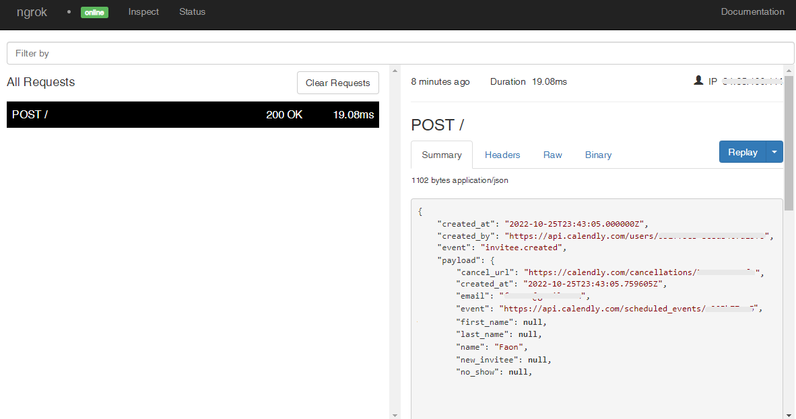Click the request list scroll down arrow
The image size is (796, 419).
coord(395,415)
